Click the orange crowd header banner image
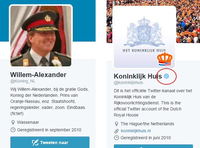 (188, 21)
